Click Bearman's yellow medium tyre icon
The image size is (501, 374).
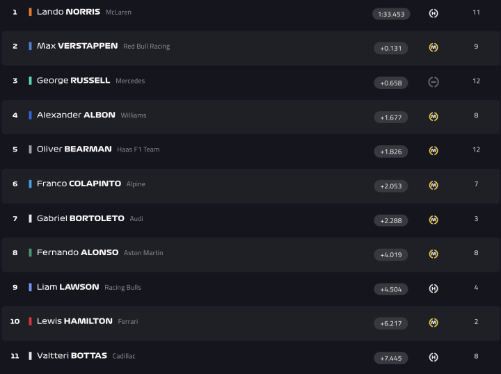click(x=434, y=151)
